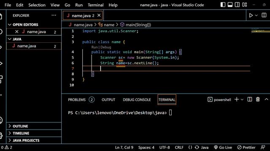Viewport: 270px width, 151px height.
Task: Close name.java in Open Editors list
Action: coord(17,32)
